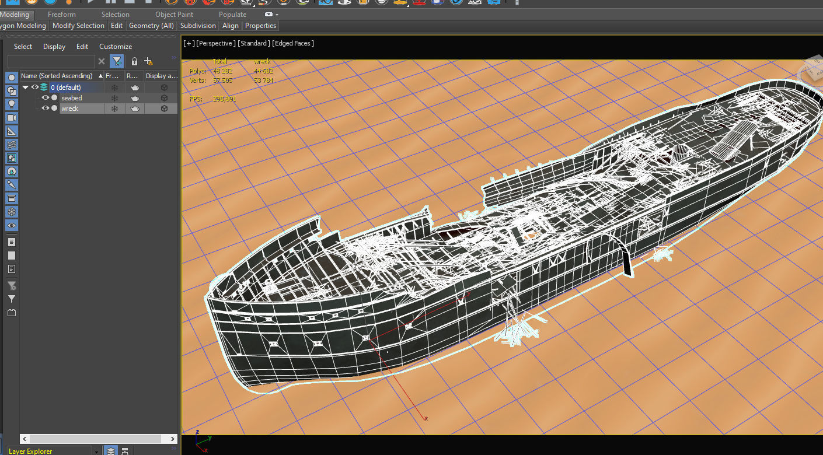
Task: Toggle Display Space Warps wave icon
Action: pos(12,145)
